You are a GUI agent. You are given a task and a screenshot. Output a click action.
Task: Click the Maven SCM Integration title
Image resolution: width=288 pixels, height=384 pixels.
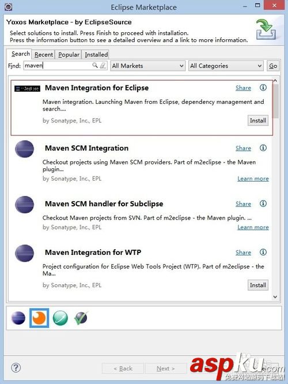(86, 148)
